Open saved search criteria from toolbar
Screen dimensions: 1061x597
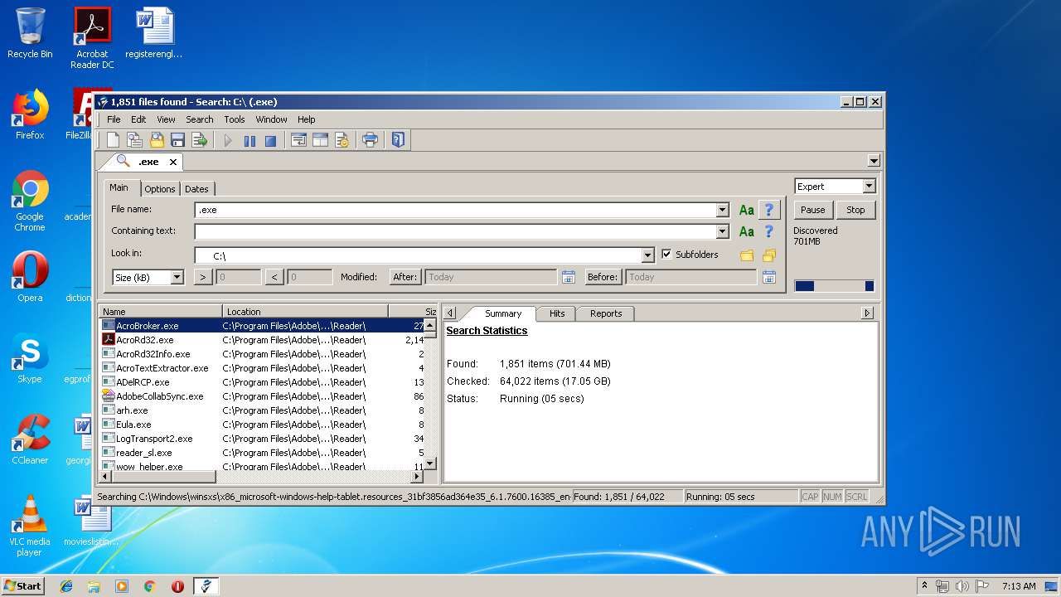(156, 140)
